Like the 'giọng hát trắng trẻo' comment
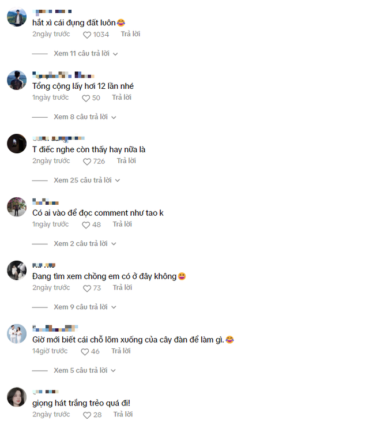The width and height of the screenshot is (369, 428). point(87,415)
